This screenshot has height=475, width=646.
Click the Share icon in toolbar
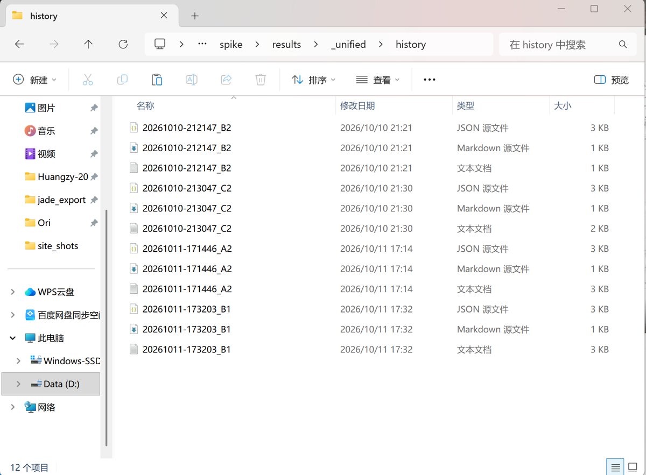226,80
